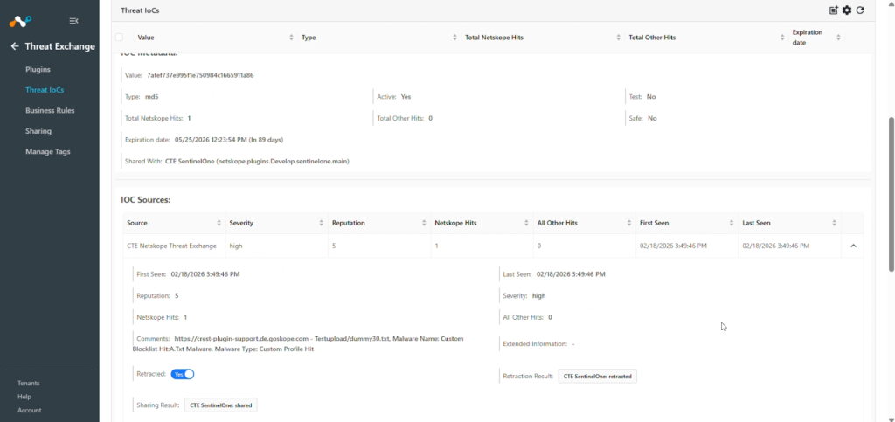Viewport: 895px width, 422px height.
Task: Click the page vertical scrollbar
Action: tap(891, 194)
